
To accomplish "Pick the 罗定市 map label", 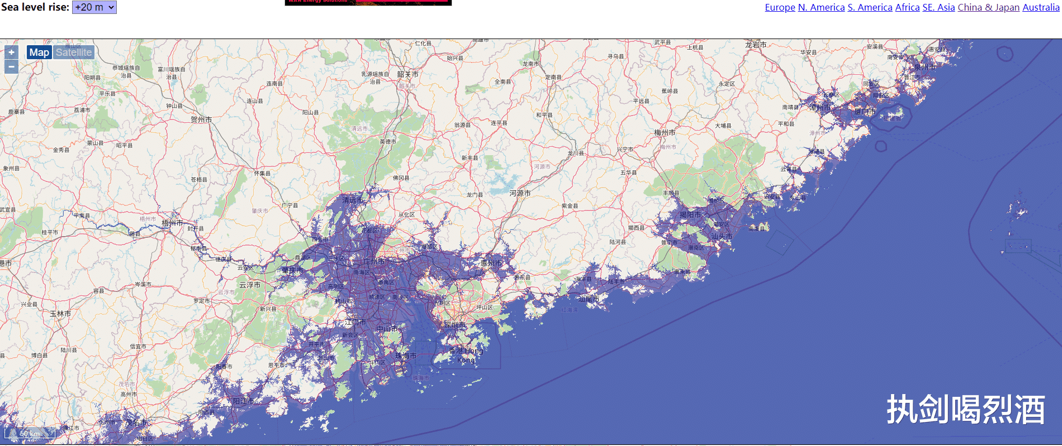I will click(202, 301).
